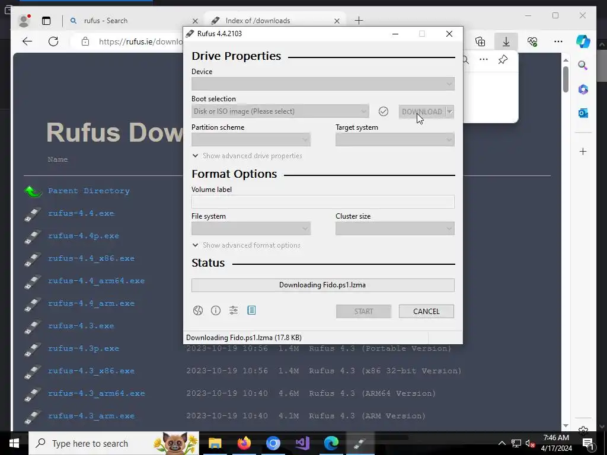
Task: Open Edge sidebar search icon
Action: click(x=583, y=65)
